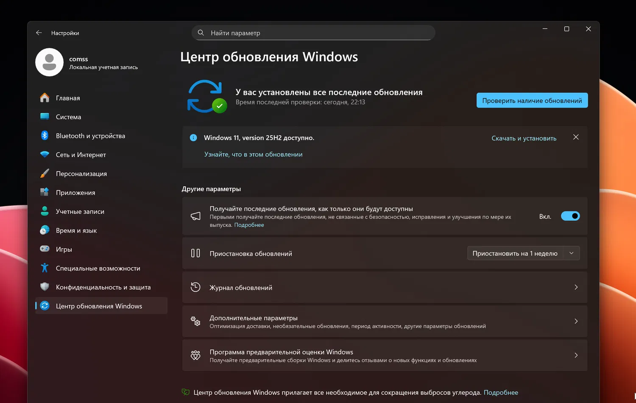
Task: Select Система in the sidebar
Action: [x=68, y=117]
